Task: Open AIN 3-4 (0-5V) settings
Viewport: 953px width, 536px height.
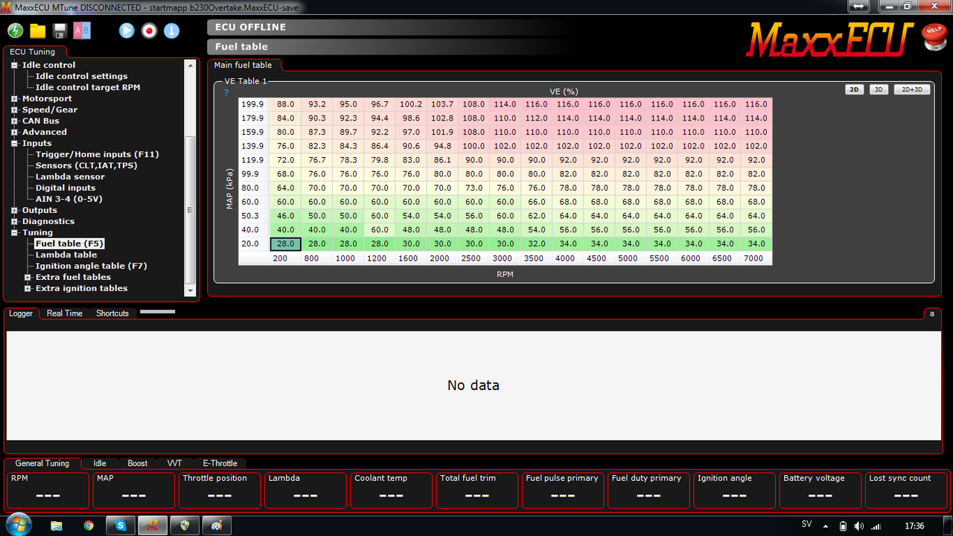Action: [x=69, y=199]
